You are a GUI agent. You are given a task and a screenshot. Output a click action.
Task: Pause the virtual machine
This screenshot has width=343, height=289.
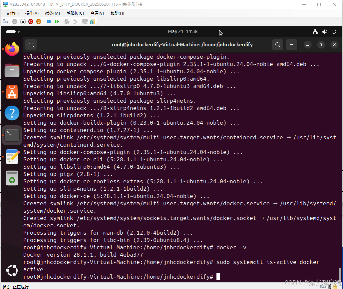[49, 22]
